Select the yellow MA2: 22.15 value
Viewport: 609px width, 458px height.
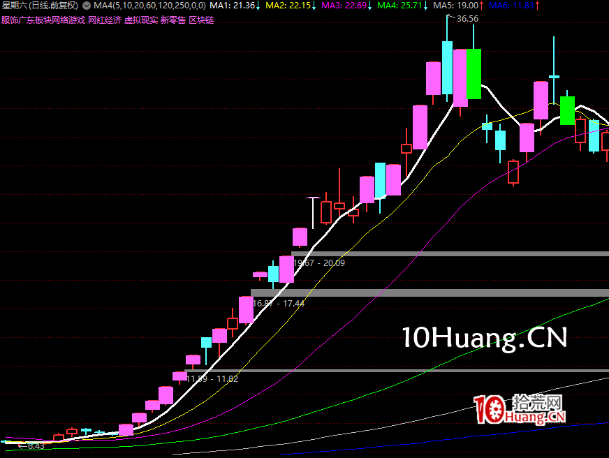288,6
